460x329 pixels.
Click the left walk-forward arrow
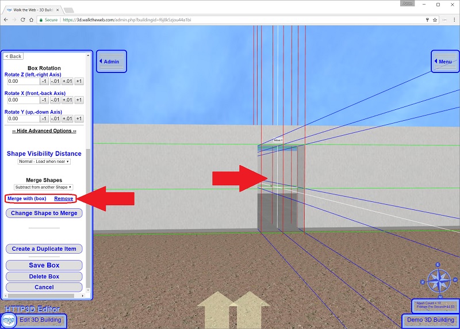pyautogui.click(x=217, y=309)
